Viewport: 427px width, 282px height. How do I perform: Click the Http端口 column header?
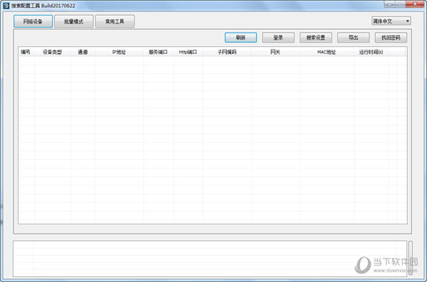tap(188, 52)
